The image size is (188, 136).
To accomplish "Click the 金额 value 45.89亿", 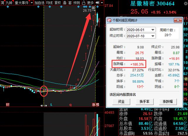I will click(x=174, y=75).
